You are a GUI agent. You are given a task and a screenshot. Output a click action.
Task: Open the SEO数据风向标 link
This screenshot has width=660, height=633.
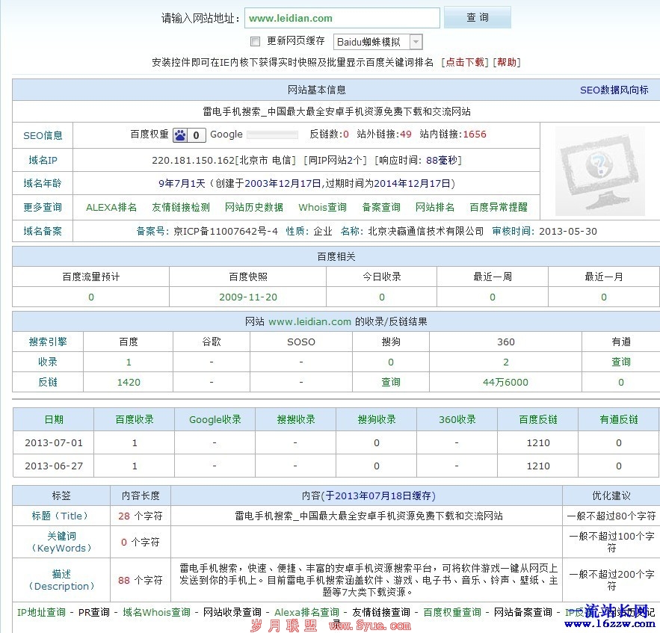tap(614, 90)
